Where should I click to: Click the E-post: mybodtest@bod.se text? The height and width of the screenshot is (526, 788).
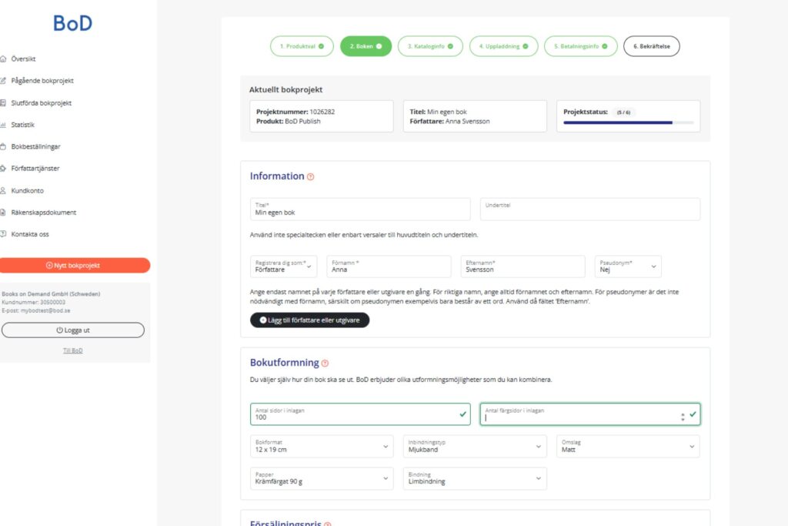36,311
